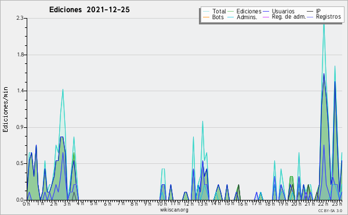
Task: Select the Admins. legend label
Action: click(247, 17)
